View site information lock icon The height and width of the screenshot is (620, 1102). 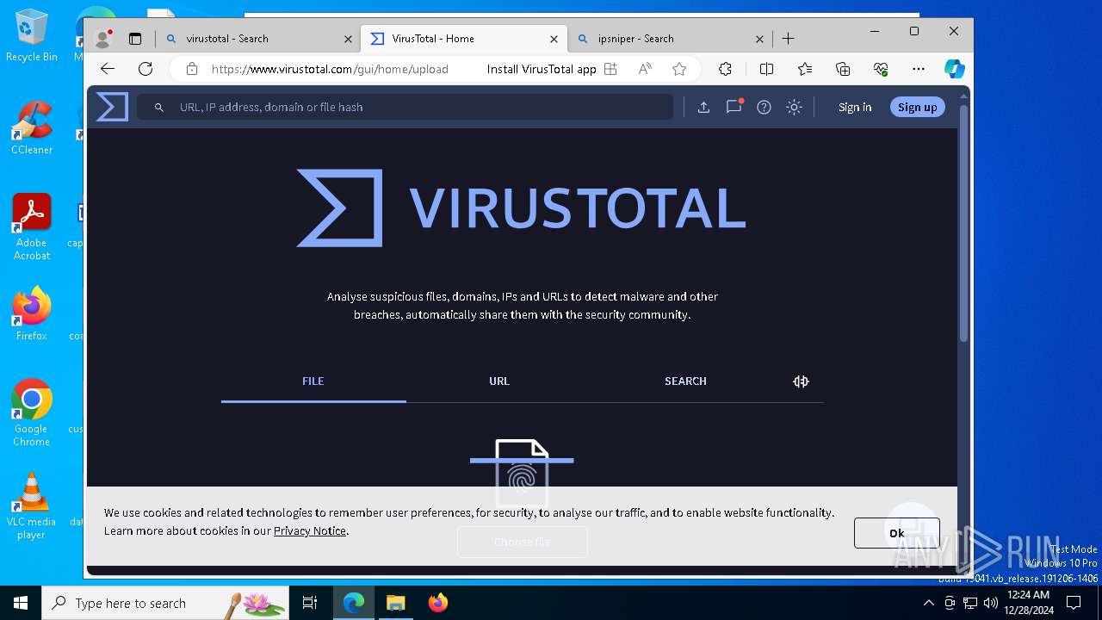click(x=192, y=69)
